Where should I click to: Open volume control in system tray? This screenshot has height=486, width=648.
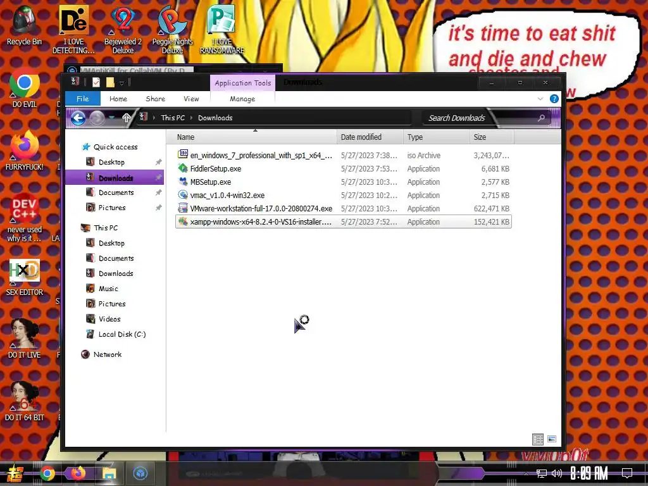tap(557, 473)
